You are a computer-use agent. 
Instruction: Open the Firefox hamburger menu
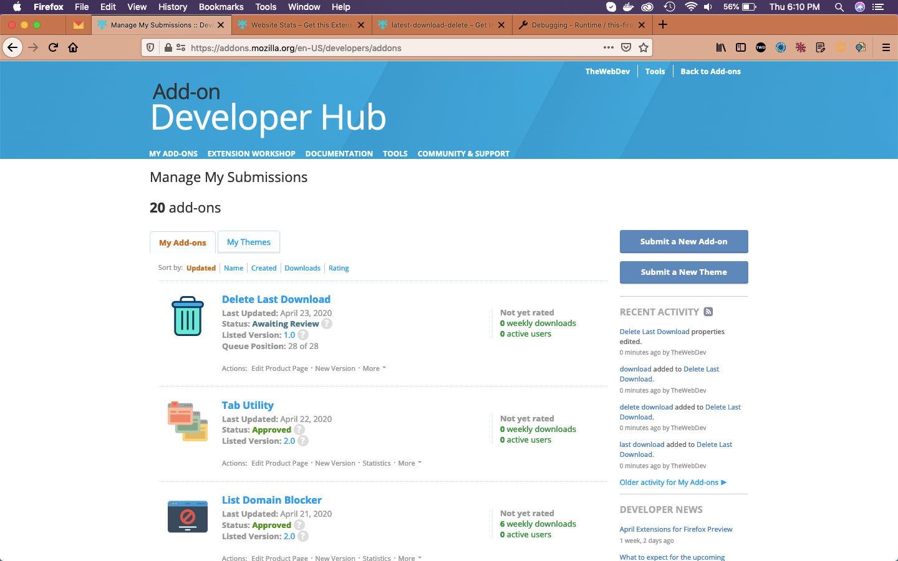[886, 47]
